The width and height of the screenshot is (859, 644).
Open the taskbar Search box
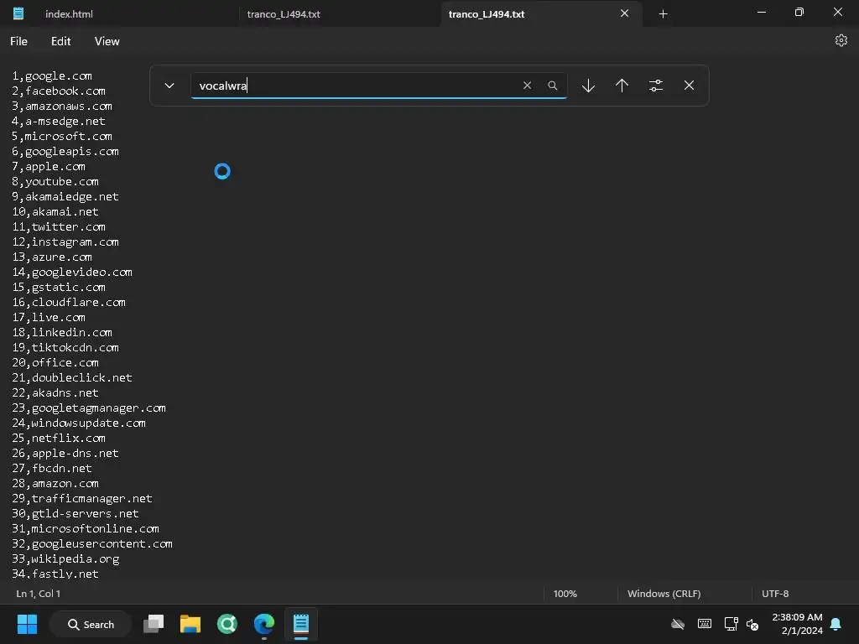91,624
